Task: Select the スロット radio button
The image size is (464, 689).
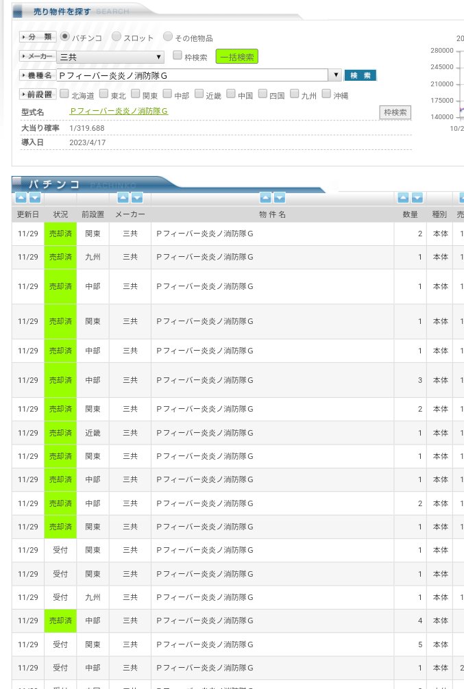Action: [116, 36]
